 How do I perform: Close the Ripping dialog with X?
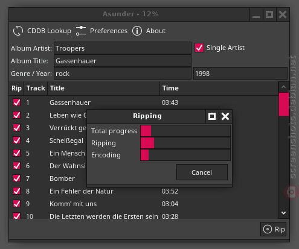pyautogui.click(x=225, y=116)
